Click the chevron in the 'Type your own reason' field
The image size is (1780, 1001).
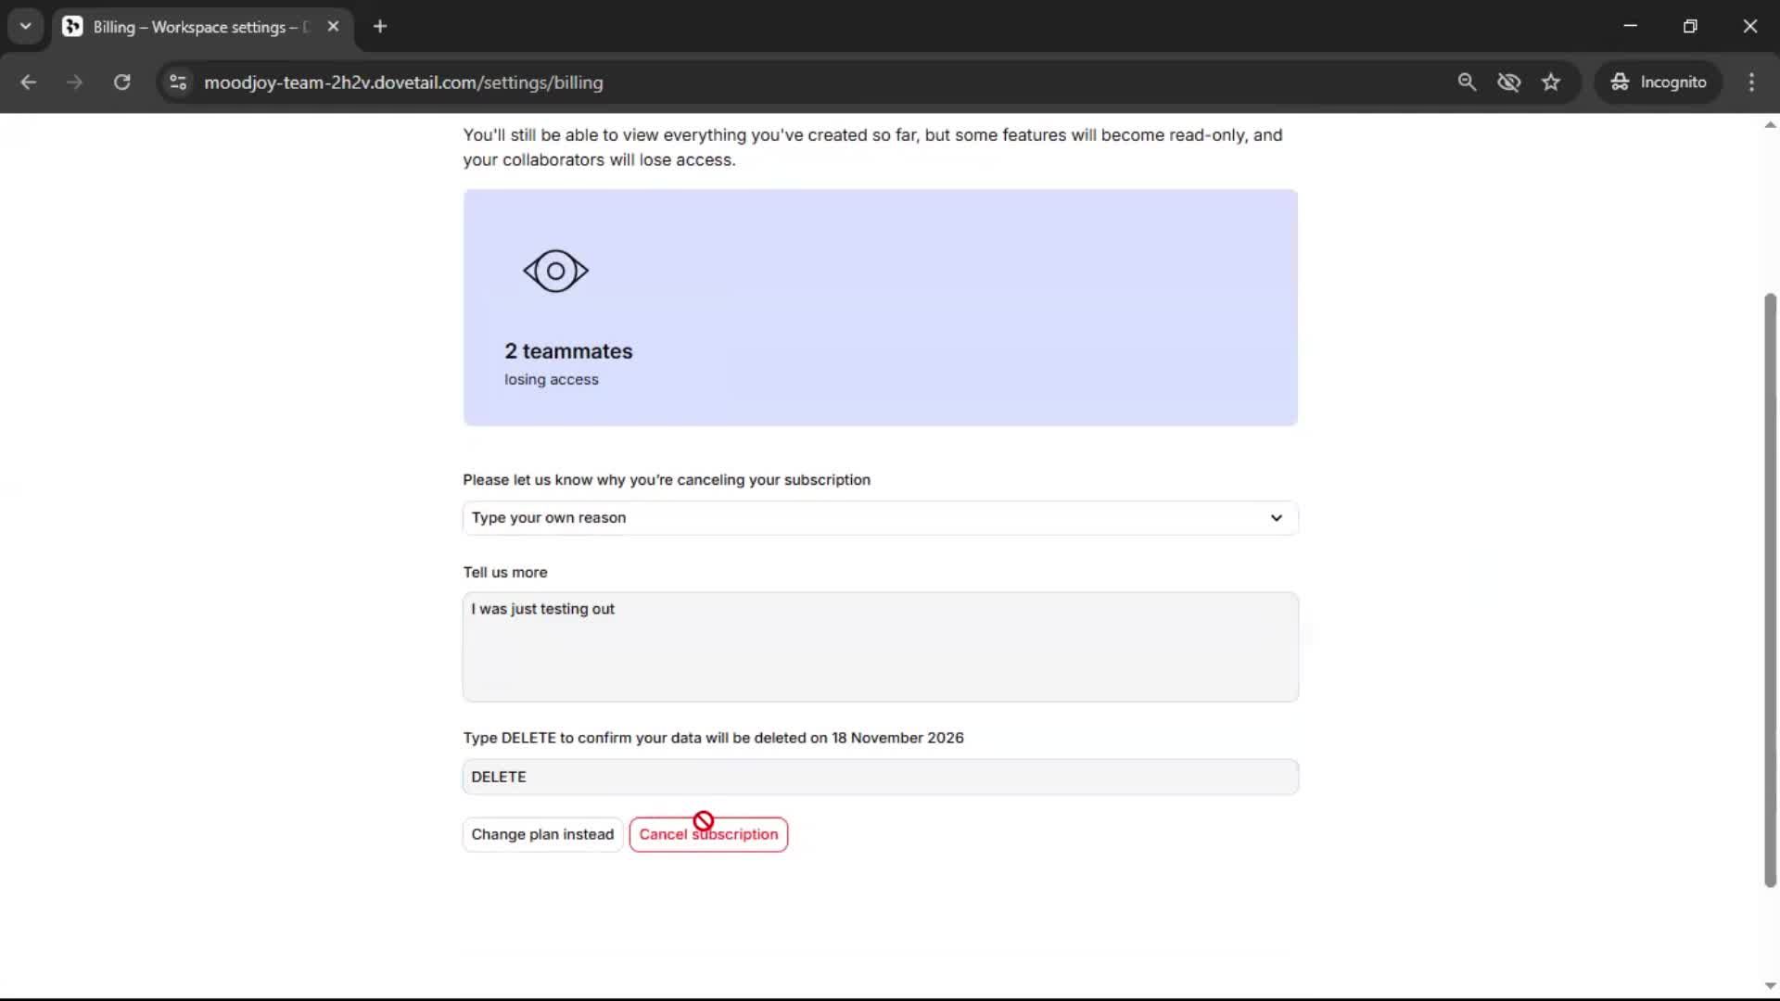[x=1276, y=518]
